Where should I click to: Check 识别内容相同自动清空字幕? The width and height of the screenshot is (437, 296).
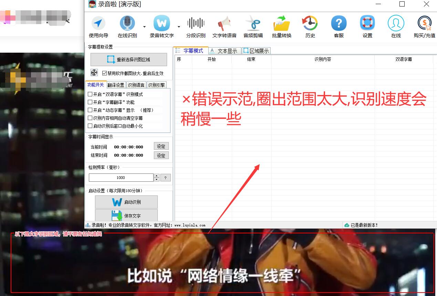click(90, 118)
